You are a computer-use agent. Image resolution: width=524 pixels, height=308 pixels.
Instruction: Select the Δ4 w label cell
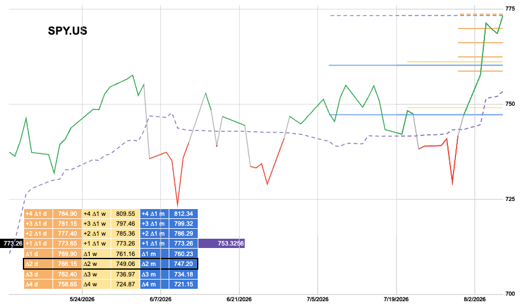pos(96,284)
